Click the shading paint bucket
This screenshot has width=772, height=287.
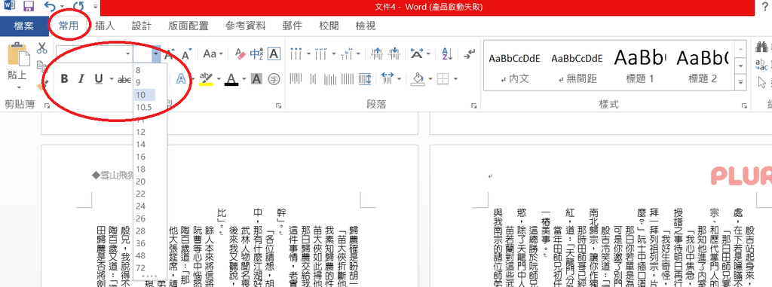click(418, 79)
